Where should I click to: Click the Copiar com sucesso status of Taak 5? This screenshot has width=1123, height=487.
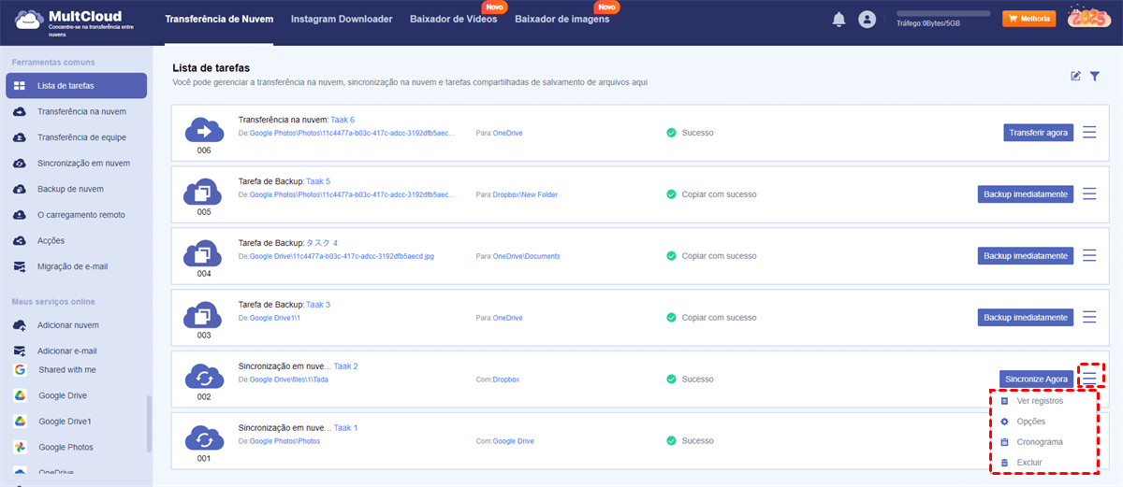pos(719,194)
